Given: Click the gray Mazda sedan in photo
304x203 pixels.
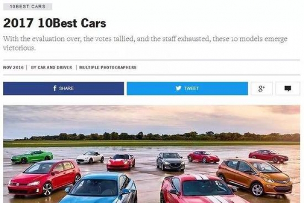Looking at the screenshot, I should point(171,162).
